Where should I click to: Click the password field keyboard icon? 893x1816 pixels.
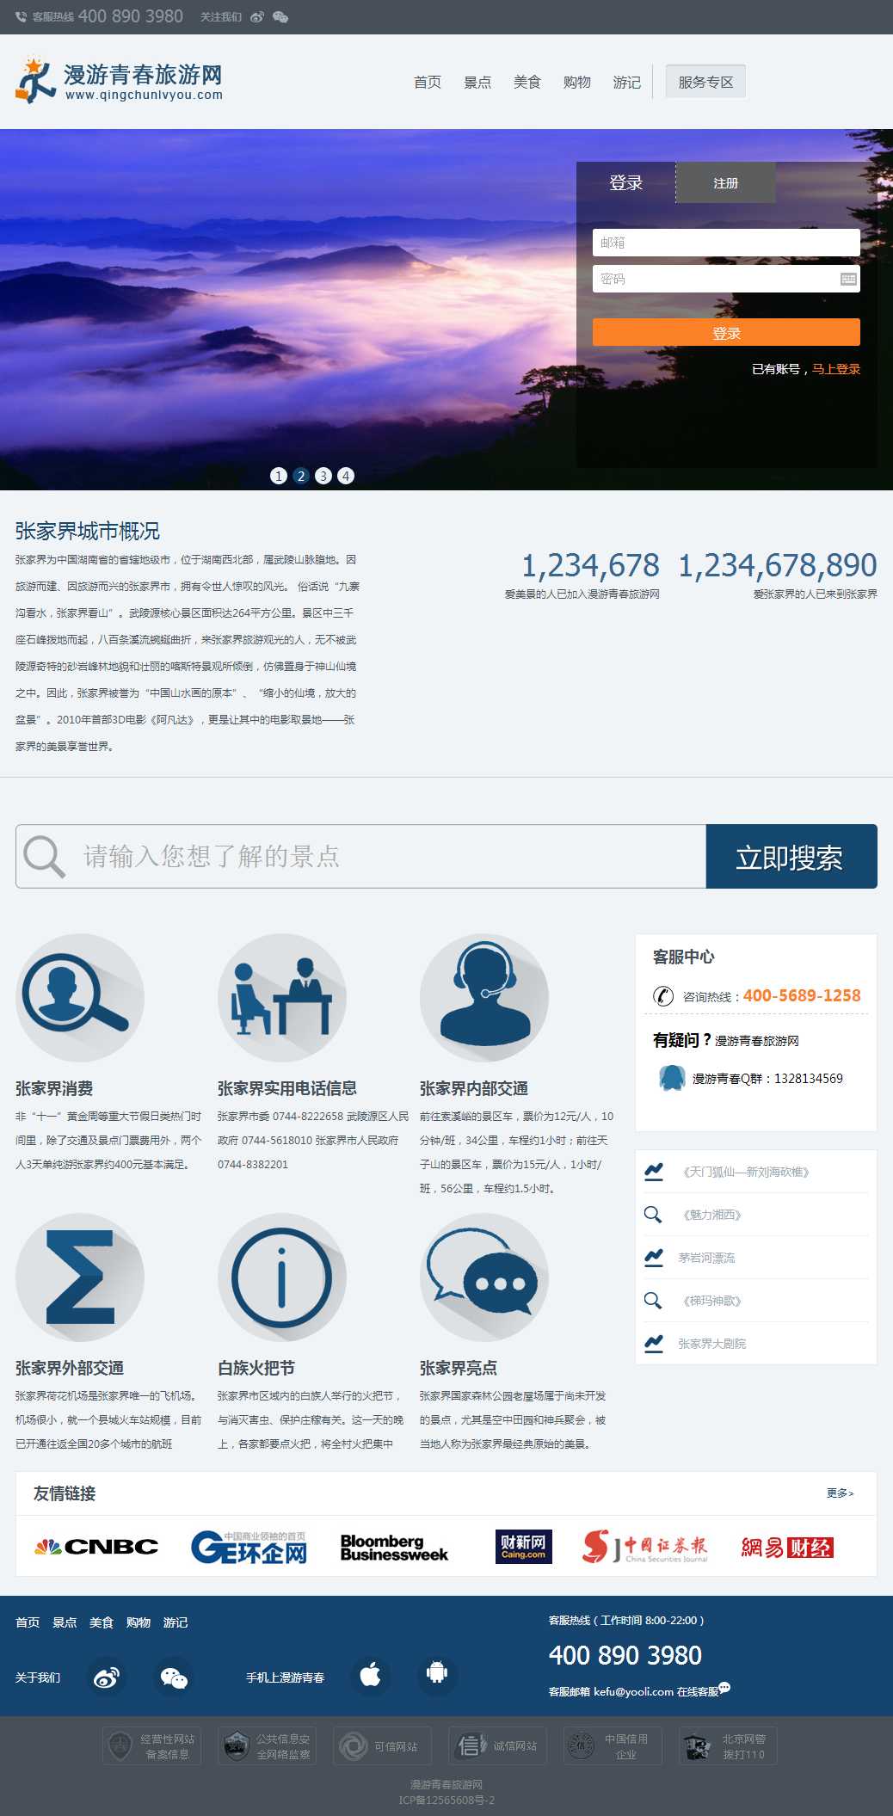click(848, 279)
